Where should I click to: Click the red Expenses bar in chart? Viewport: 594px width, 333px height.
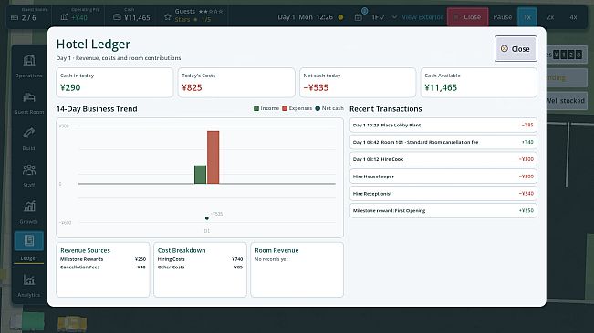tap(213, 157)
